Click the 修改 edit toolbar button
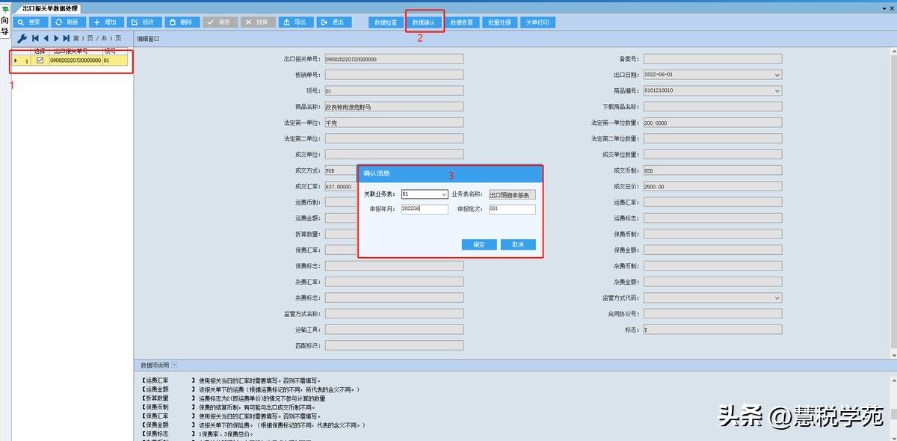The height and width of the screenshot is (441, 897). pos(144,22)
